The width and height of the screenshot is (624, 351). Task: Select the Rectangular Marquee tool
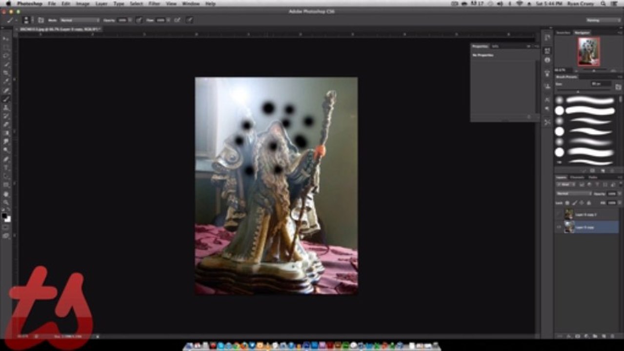(6, 47)
